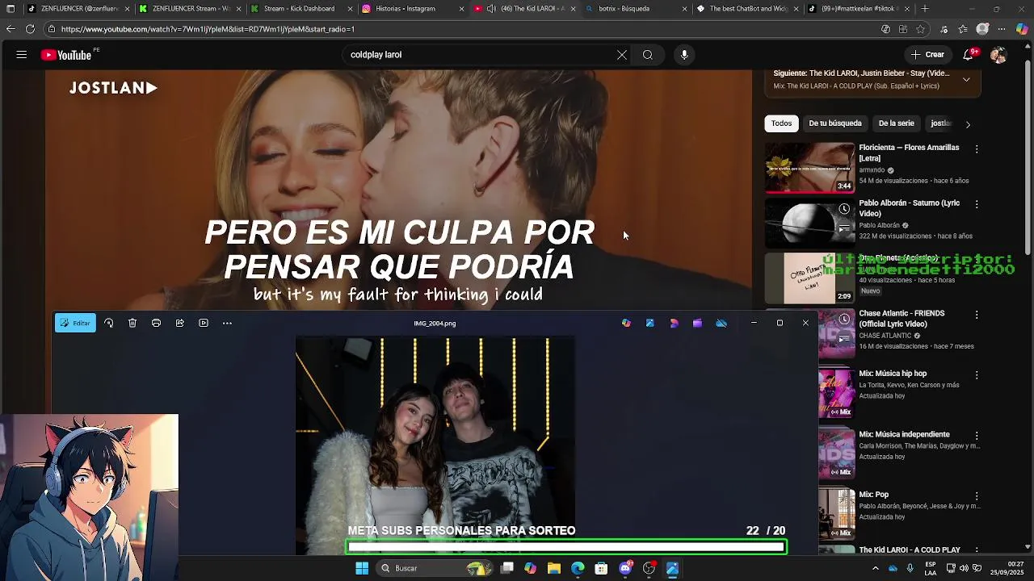Open the Floricienta video thumbnail
Image resolution: width=1034 pixels, height=581 pixels.
coord(809,168)
